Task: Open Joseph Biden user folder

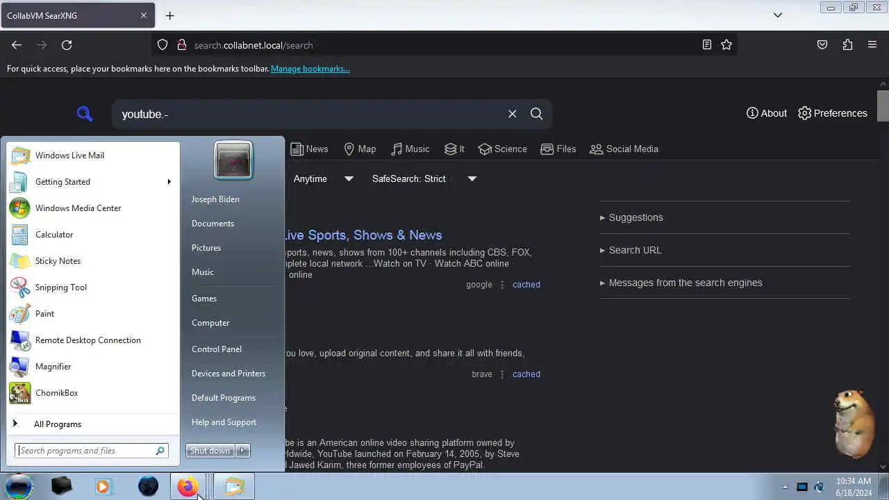Action: pos(215,199)
